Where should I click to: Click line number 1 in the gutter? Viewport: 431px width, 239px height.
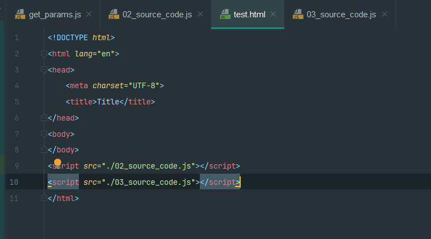[16, 37]
